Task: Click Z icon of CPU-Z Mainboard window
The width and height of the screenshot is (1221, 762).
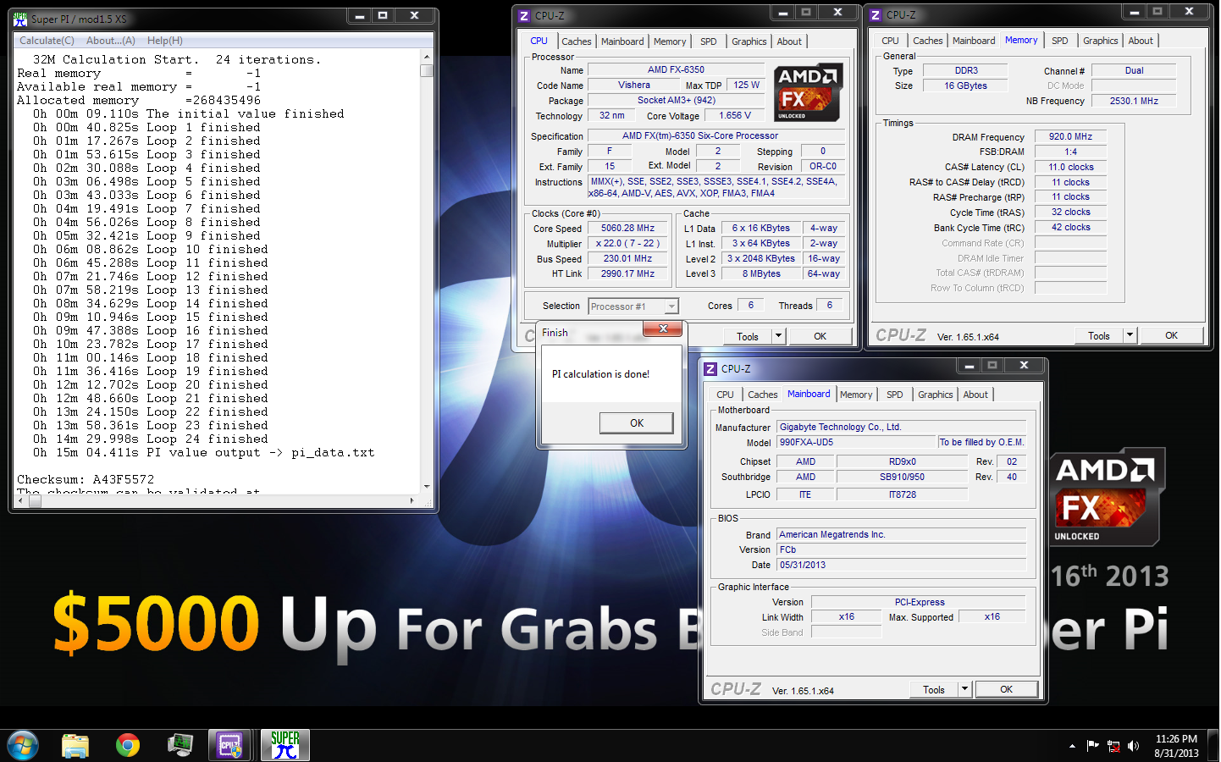Action: click(710, 369)
